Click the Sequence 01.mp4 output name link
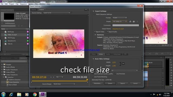Image resolution: width=173 pixels, height=97 pixels. click(x=118, y=29)
